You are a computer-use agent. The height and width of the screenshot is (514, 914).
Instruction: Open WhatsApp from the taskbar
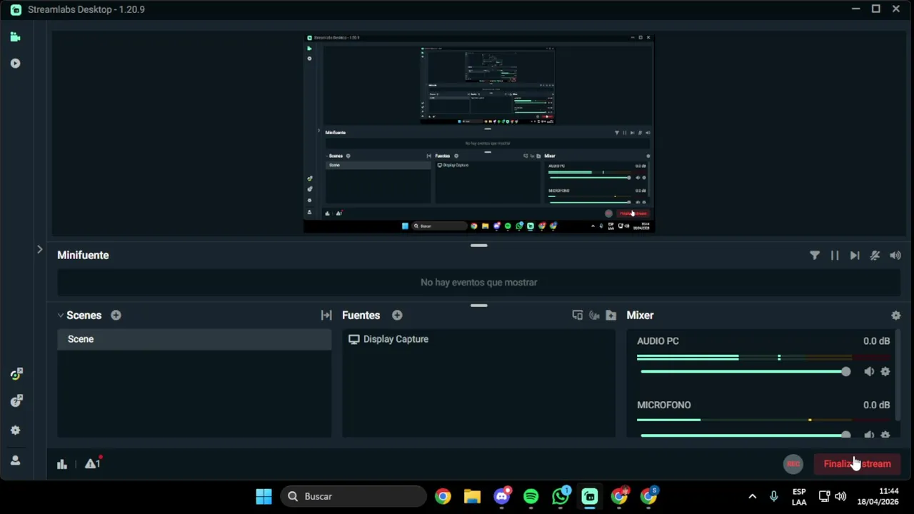coord(561,496)
